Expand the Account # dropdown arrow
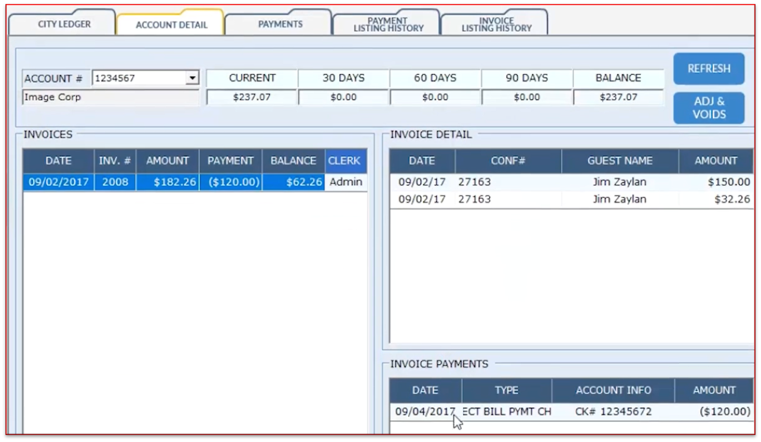This screenshot has height=442, width=761. point(192,78)
